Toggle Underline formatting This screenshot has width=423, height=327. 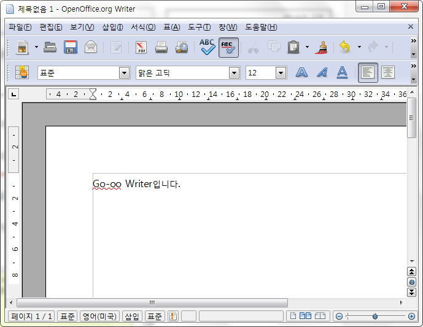coord(342,72)
